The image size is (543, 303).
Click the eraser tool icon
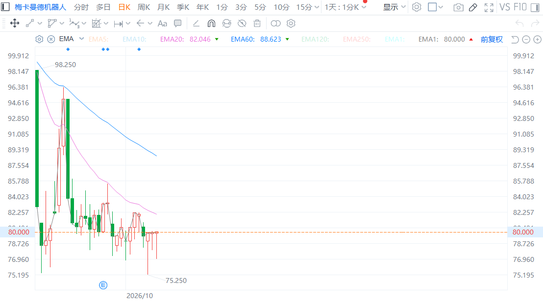click(196, 23)
